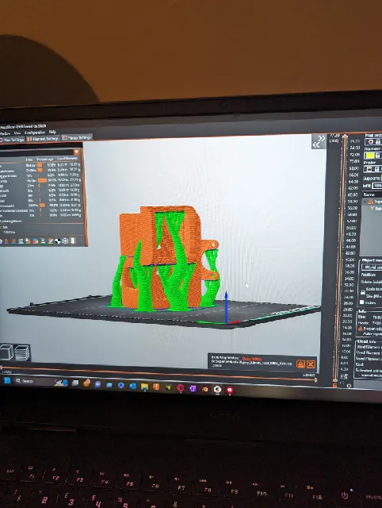
Task: Open the vertical slider cog at bottom
Action: point(349,386)
